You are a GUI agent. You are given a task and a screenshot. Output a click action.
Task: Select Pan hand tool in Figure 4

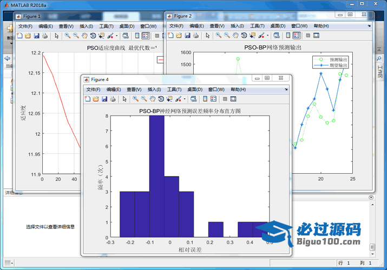click(153, 99)
